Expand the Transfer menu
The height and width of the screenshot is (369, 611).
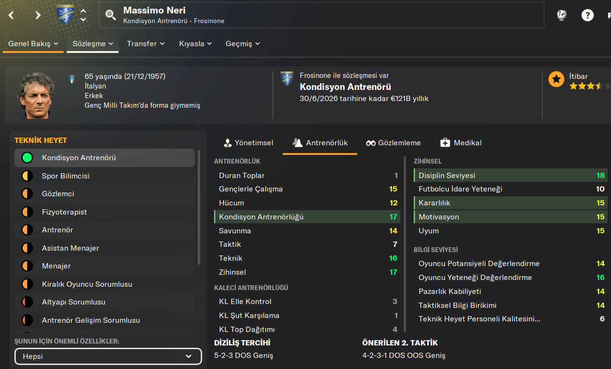click(x=146, y=44)
